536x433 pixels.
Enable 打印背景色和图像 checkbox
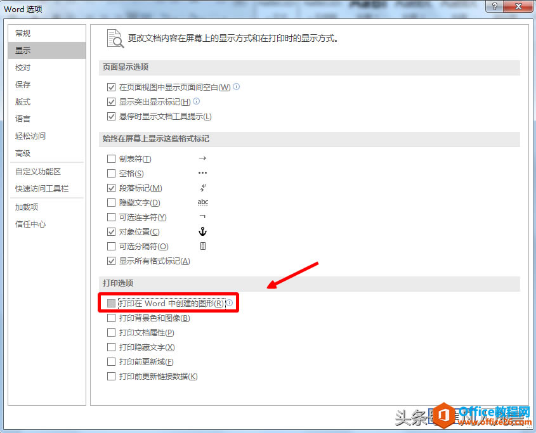111,318
